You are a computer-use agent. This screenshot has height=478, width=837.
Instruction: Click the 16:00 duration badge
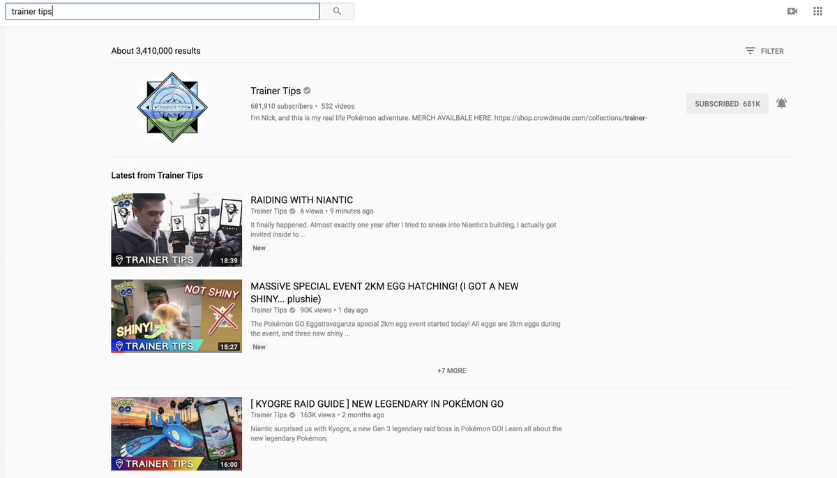click(x=229, y=464)
